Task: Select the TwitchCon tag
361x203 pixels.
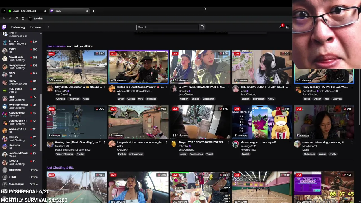Action: point(74,99)
